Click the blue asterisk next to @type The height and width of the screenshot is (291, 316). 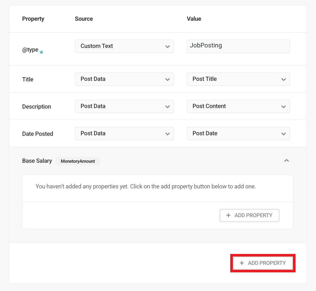coord(41,52)
